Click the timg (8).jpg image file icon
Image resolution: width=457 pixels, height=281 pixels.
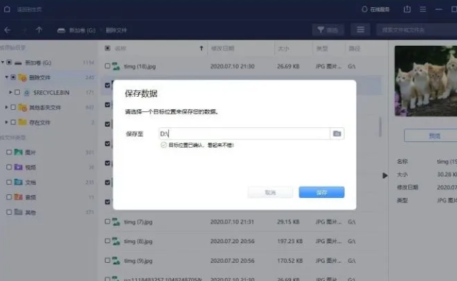[x=116, y=242]
